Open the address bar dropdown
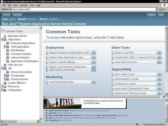The image size is (168, 126). tap(157, 9)
